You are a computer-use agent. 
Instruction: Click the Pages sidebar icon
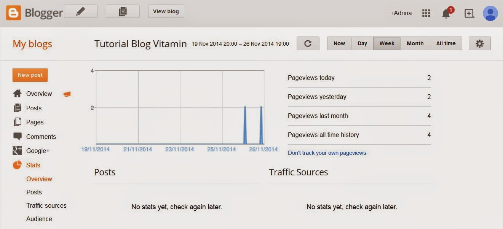[18, 122]
